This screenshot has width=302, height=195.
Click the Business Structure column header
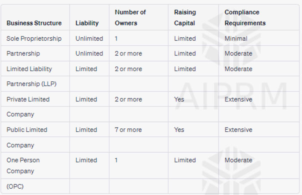point(34,23)
